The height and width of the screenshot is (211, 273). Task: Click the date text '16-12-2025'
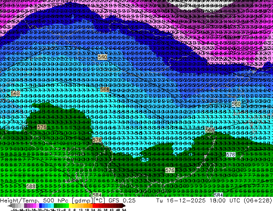(186, 200)
